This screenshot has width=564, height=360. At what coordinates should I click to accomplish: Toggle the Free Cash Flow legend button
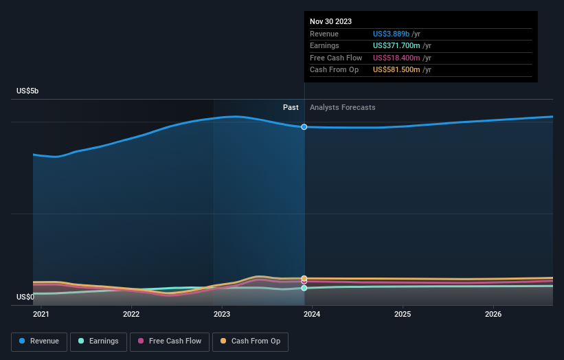[x=170, y=341]
